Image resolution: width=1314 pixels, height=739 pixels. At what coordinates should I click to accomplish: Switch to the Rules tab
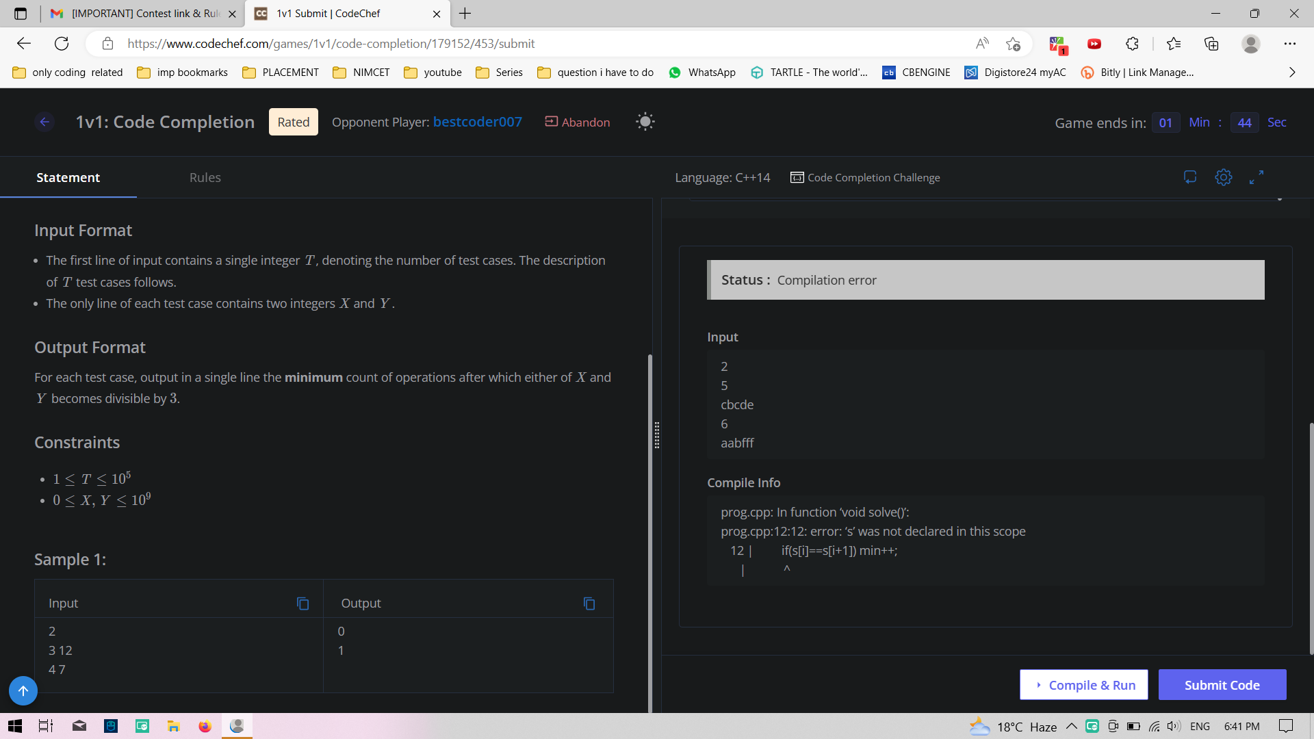click(205, 177)
